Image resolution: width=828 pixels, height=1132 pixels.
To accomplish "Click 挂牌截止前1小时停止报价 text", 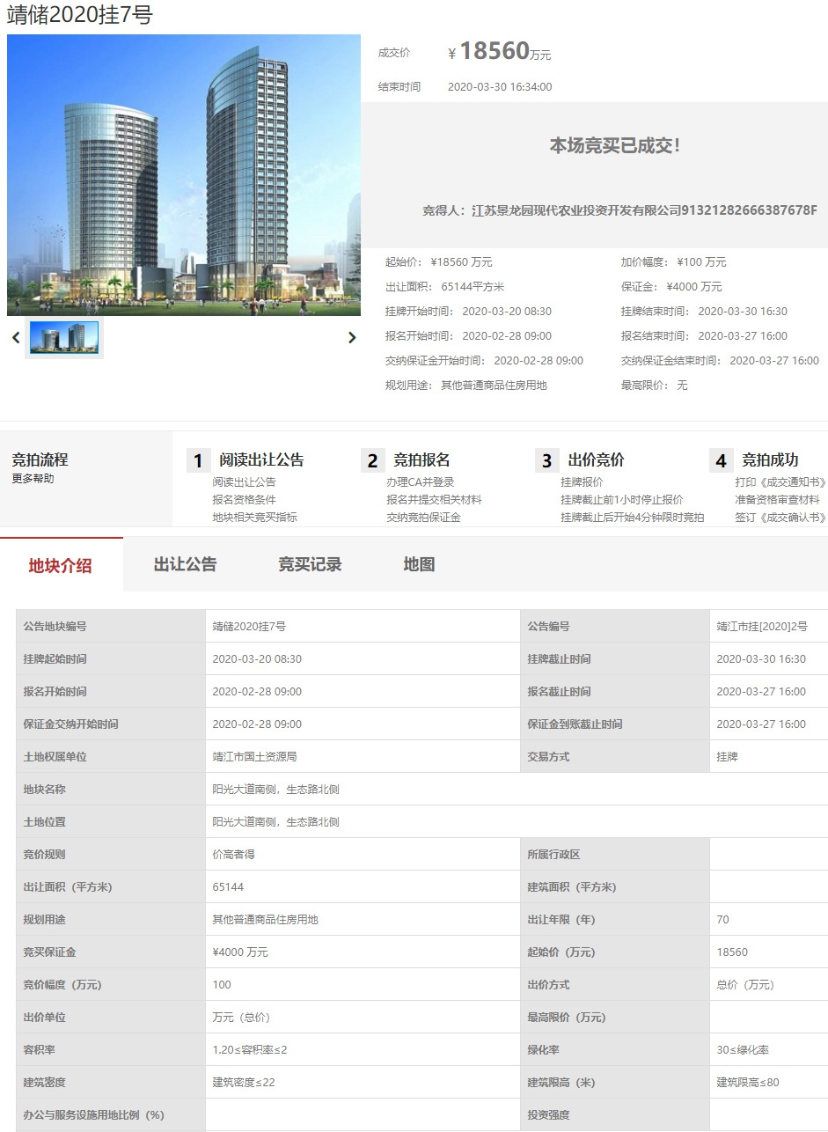I will [621, 500].
